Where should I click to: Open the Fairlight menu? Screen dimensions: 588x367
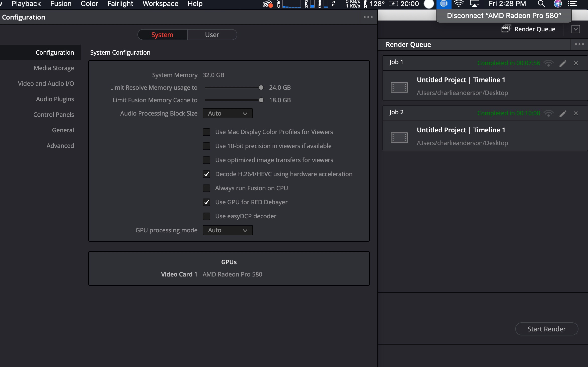pyautogui.click(x=120, y=4)
